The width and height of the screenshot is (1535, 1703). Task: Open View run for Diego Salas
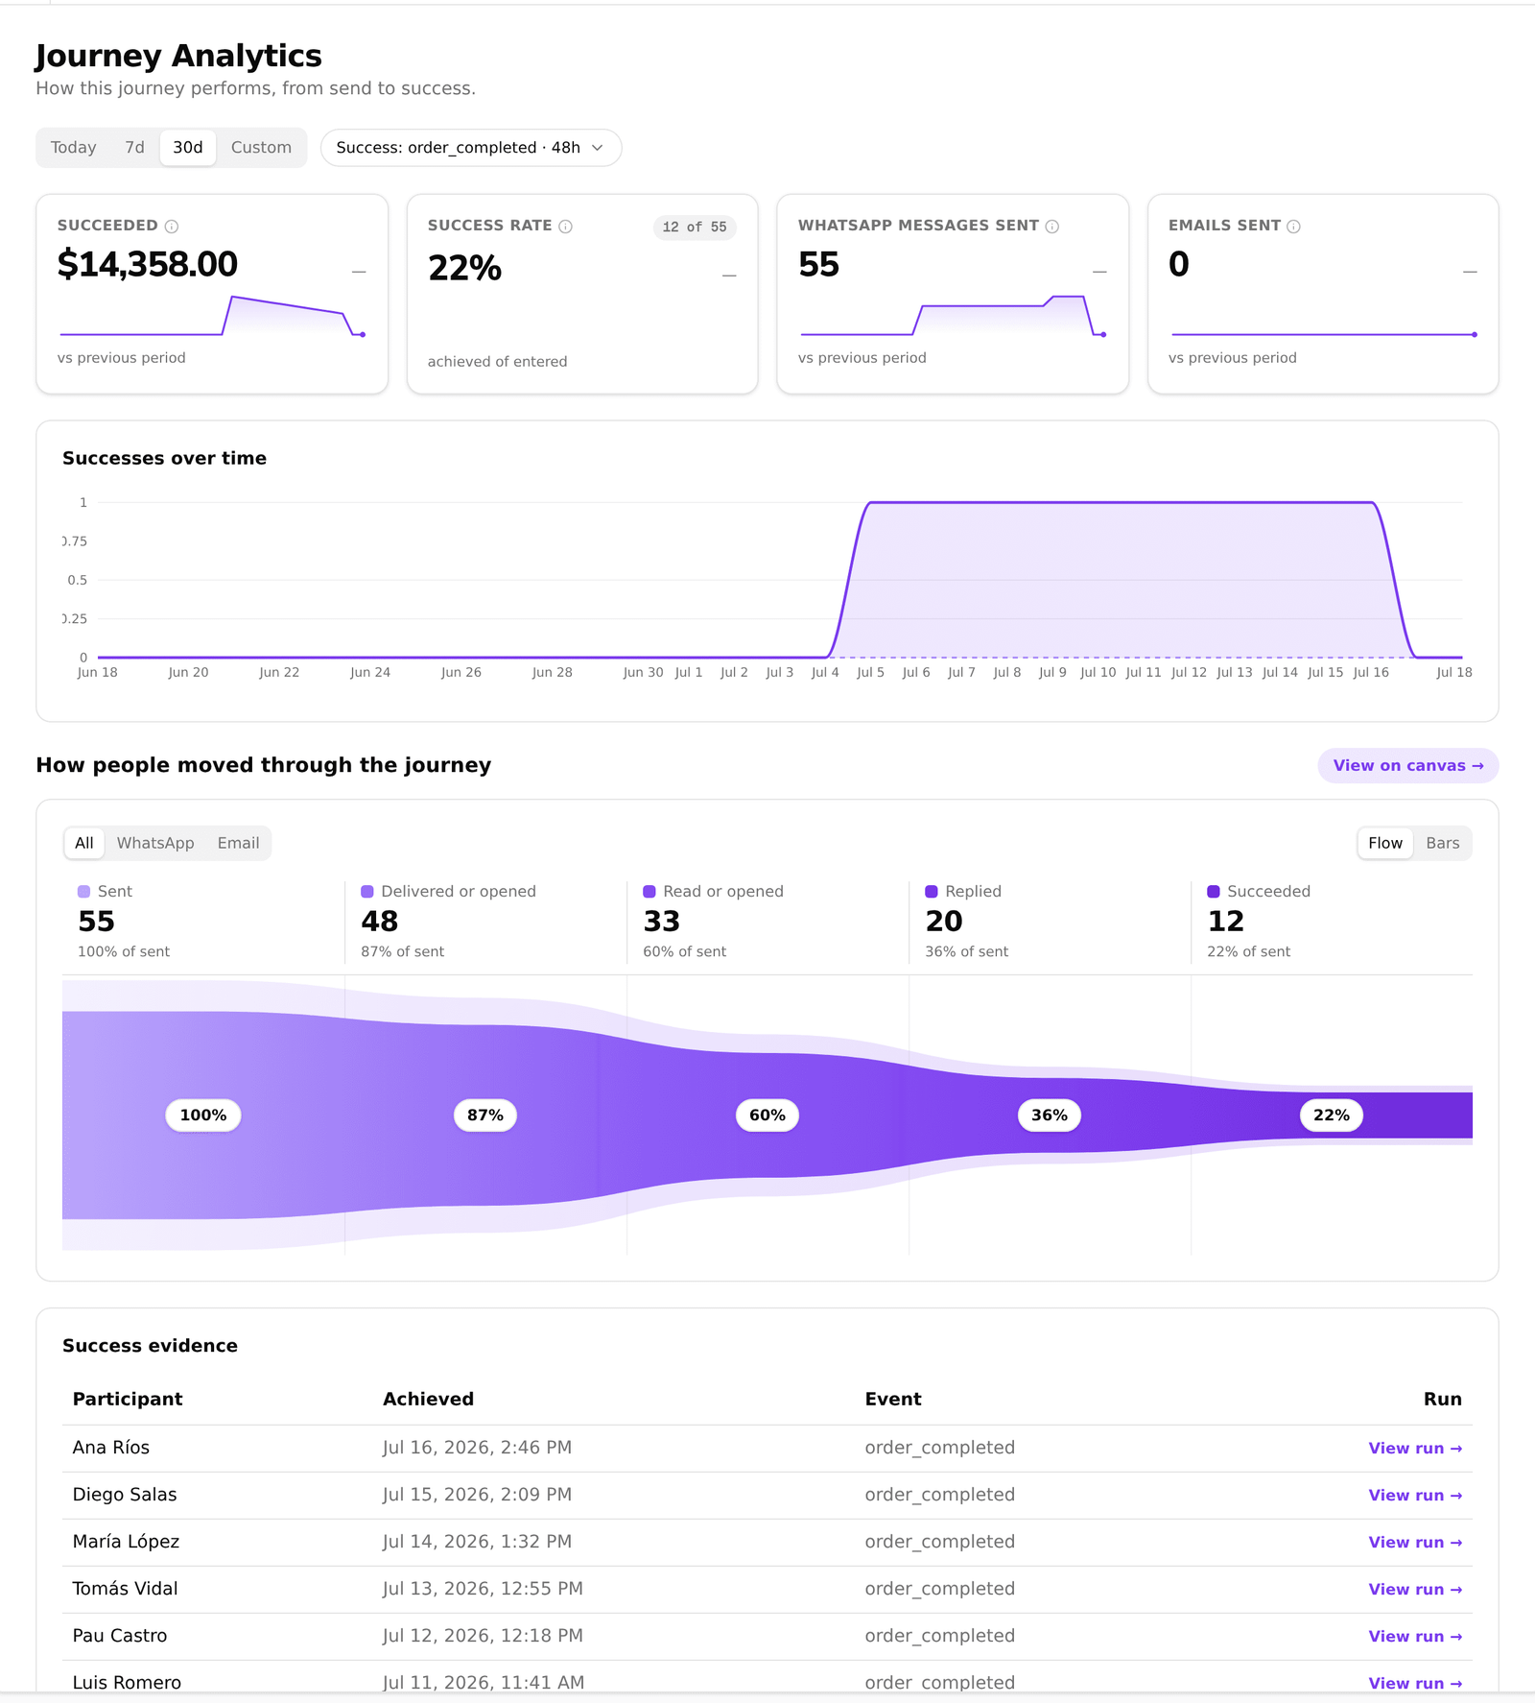(x=1415, y=1496)
